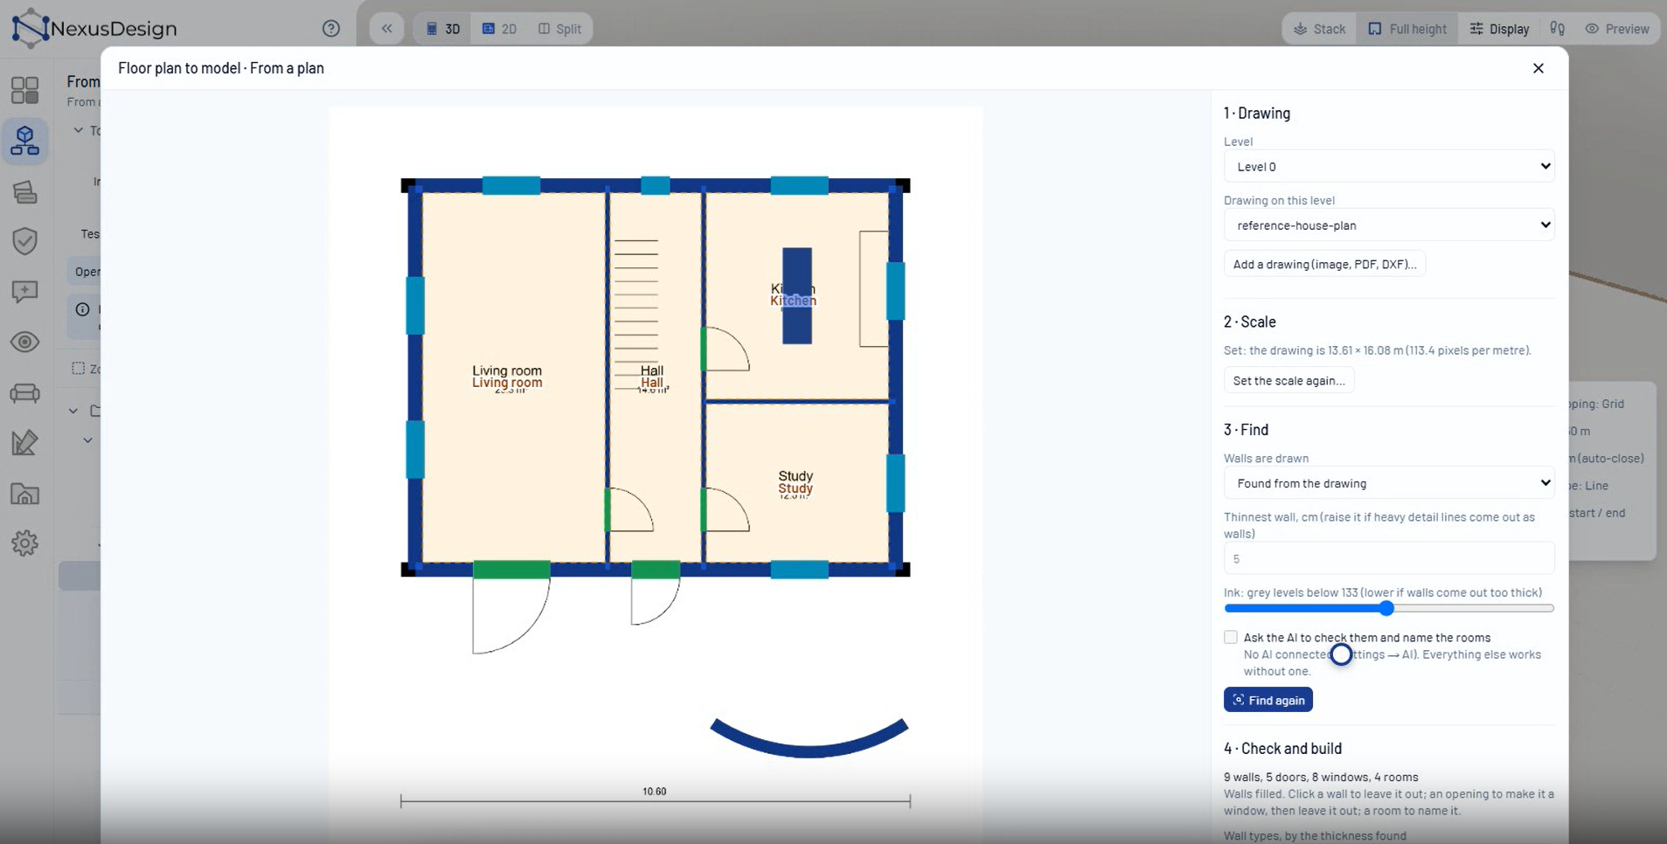1667x844 pixels.
Task: Click the Find again button
Action: (x=1268, y=700)
